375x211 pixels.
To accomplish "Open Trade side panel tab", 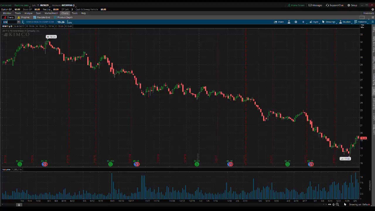I will point(374,29).
